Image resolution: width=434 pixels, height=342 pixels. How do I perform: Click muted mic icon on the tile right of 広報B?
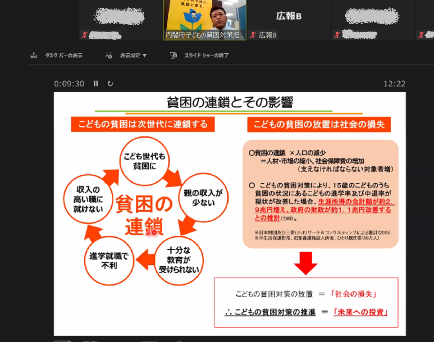tap(337, 35)
